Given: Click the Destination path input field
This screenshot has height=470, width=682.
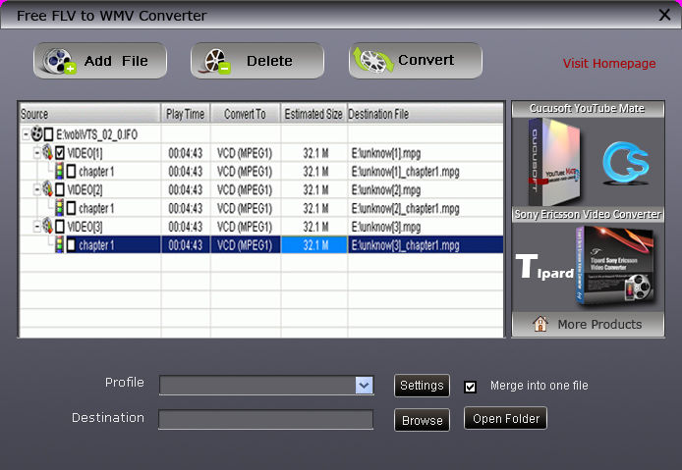Looking at the screenshot, I should 265,420.
